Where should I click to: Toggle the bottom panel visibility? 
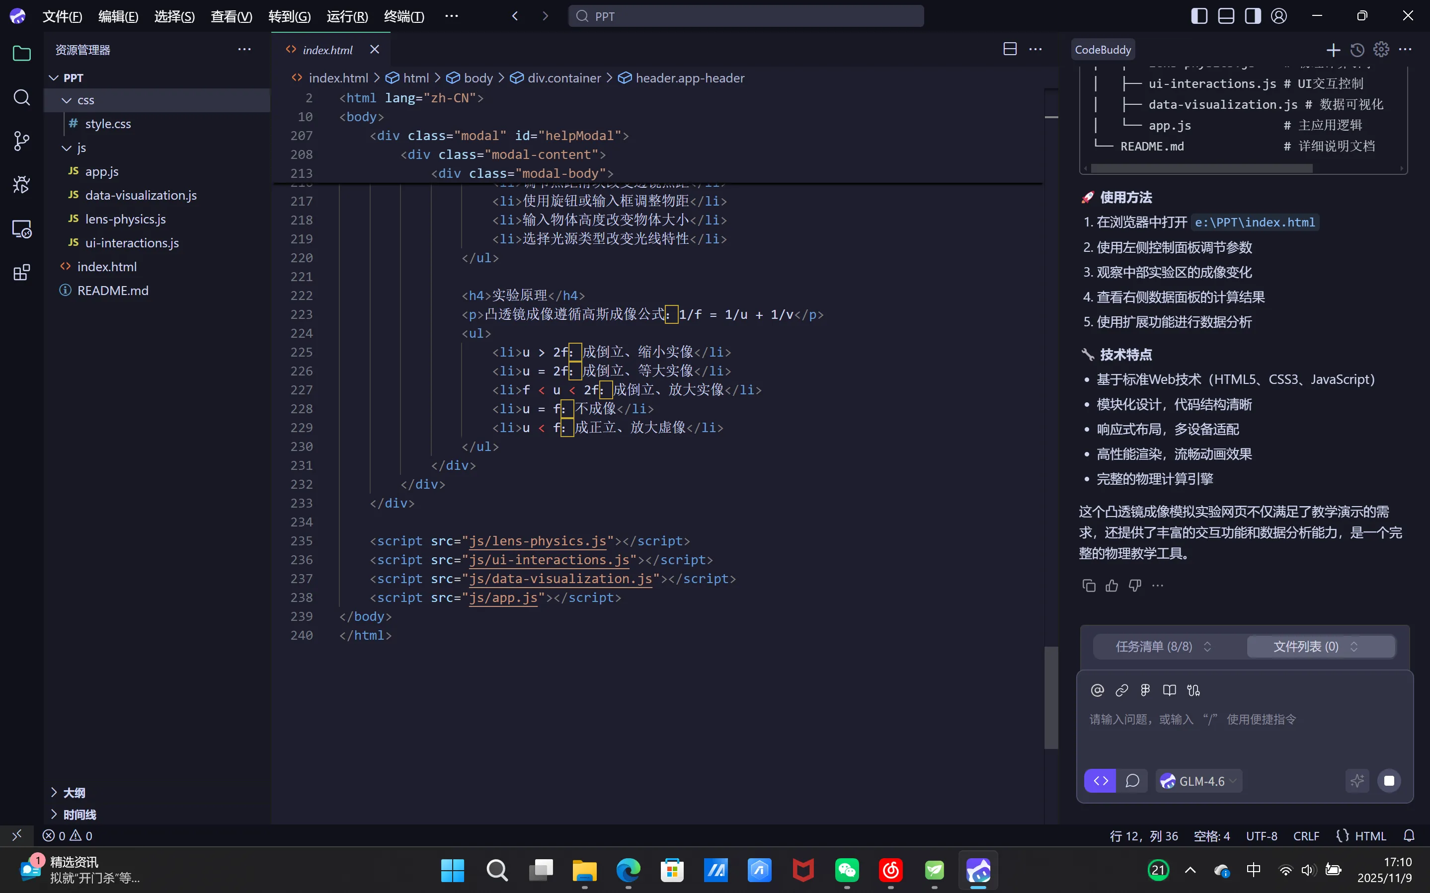[1226, 16]
